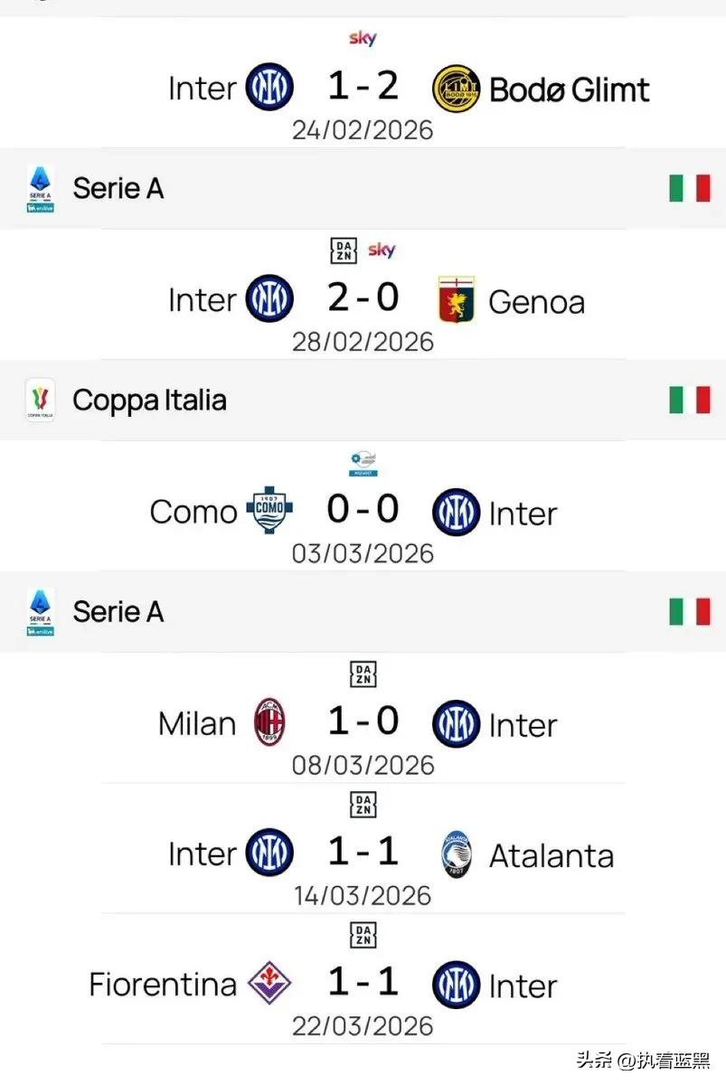Select the Atalanta team name
Viewport: 726px width, 1085px height.
[551, 855]
